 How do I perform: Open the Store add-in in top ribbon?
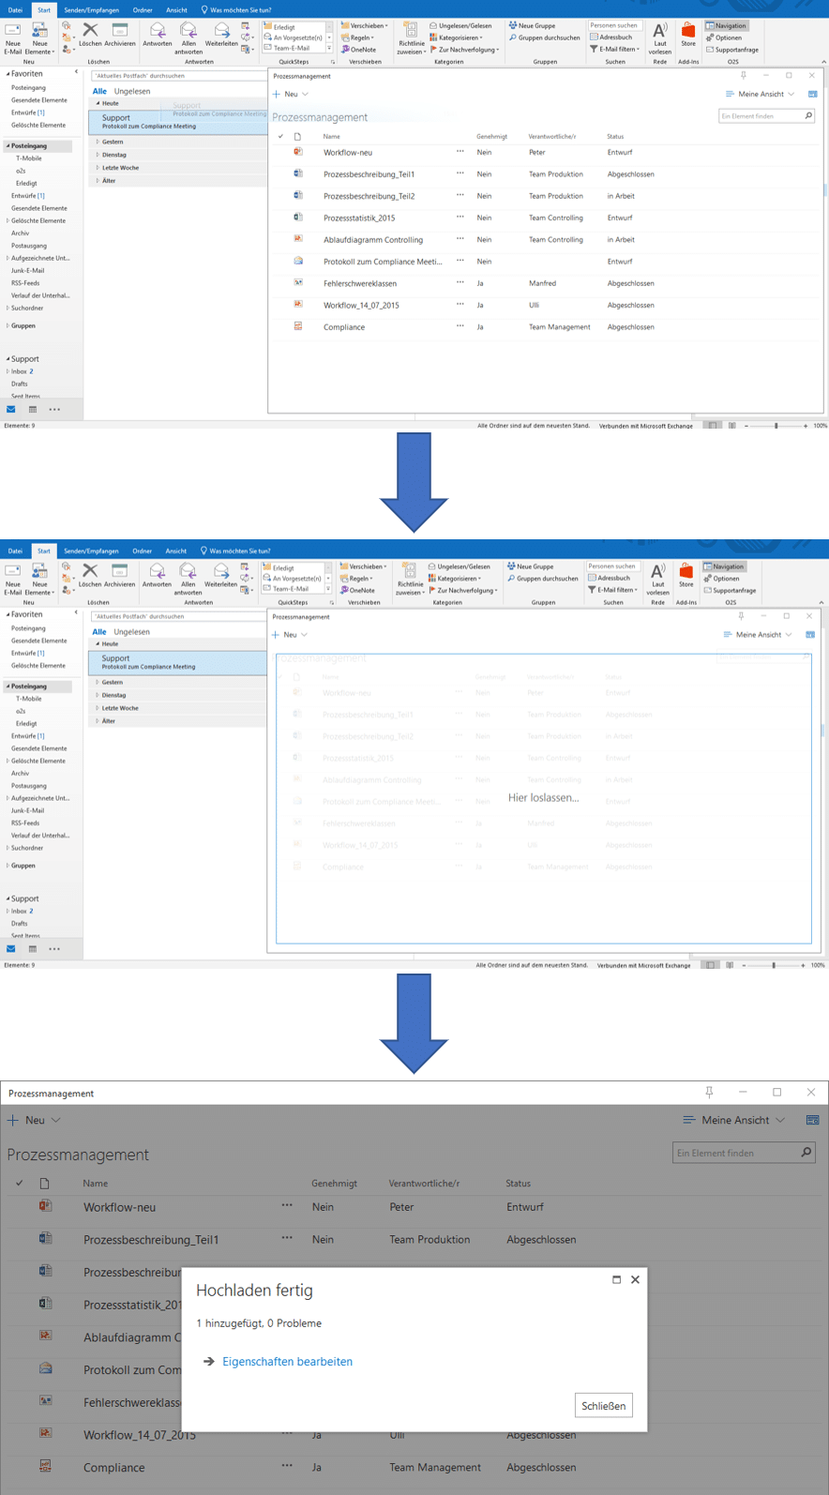tap(688, 35)
